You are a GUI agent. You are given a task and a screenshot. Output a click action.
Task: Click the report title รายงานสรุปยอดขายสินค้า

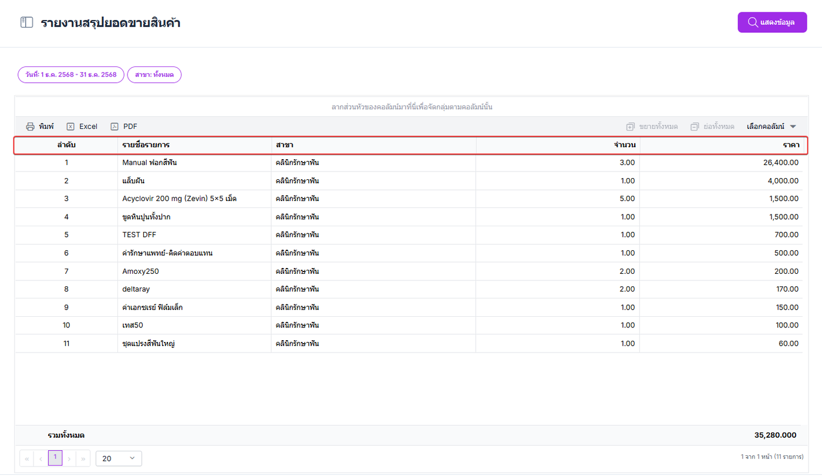pos(110,23)
